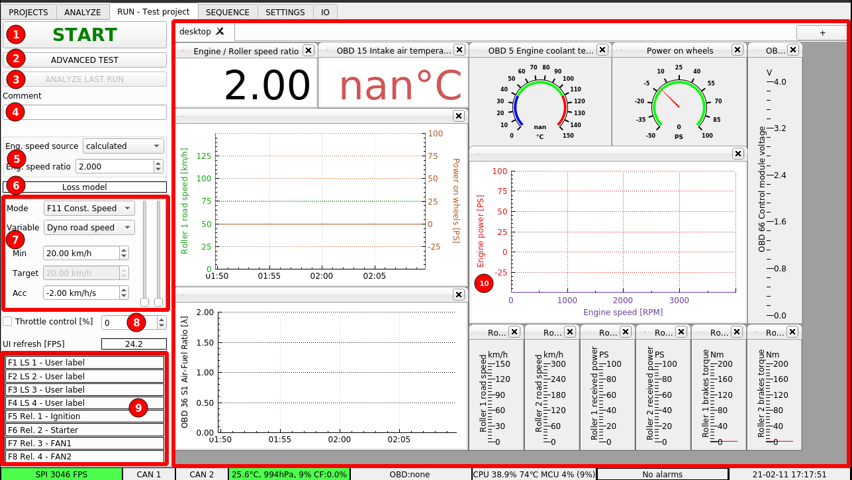Screen dimensions: 852x480
Task: Switch to the PROJECTS tab
Action: [28, 11]
